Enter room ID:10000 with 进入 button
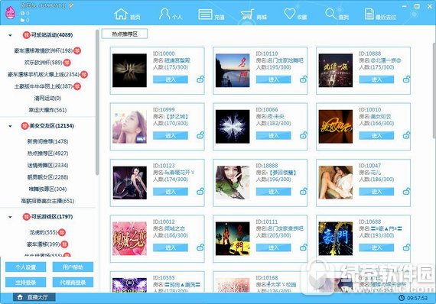436x304 pixels. [171, 79]
